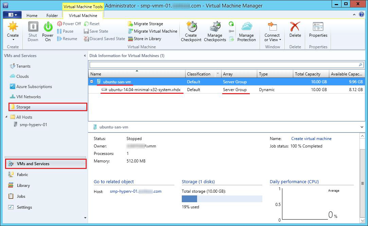Select Fabric in the navigation pane
This screenshot has width=368, height=226.
[22, 175]
